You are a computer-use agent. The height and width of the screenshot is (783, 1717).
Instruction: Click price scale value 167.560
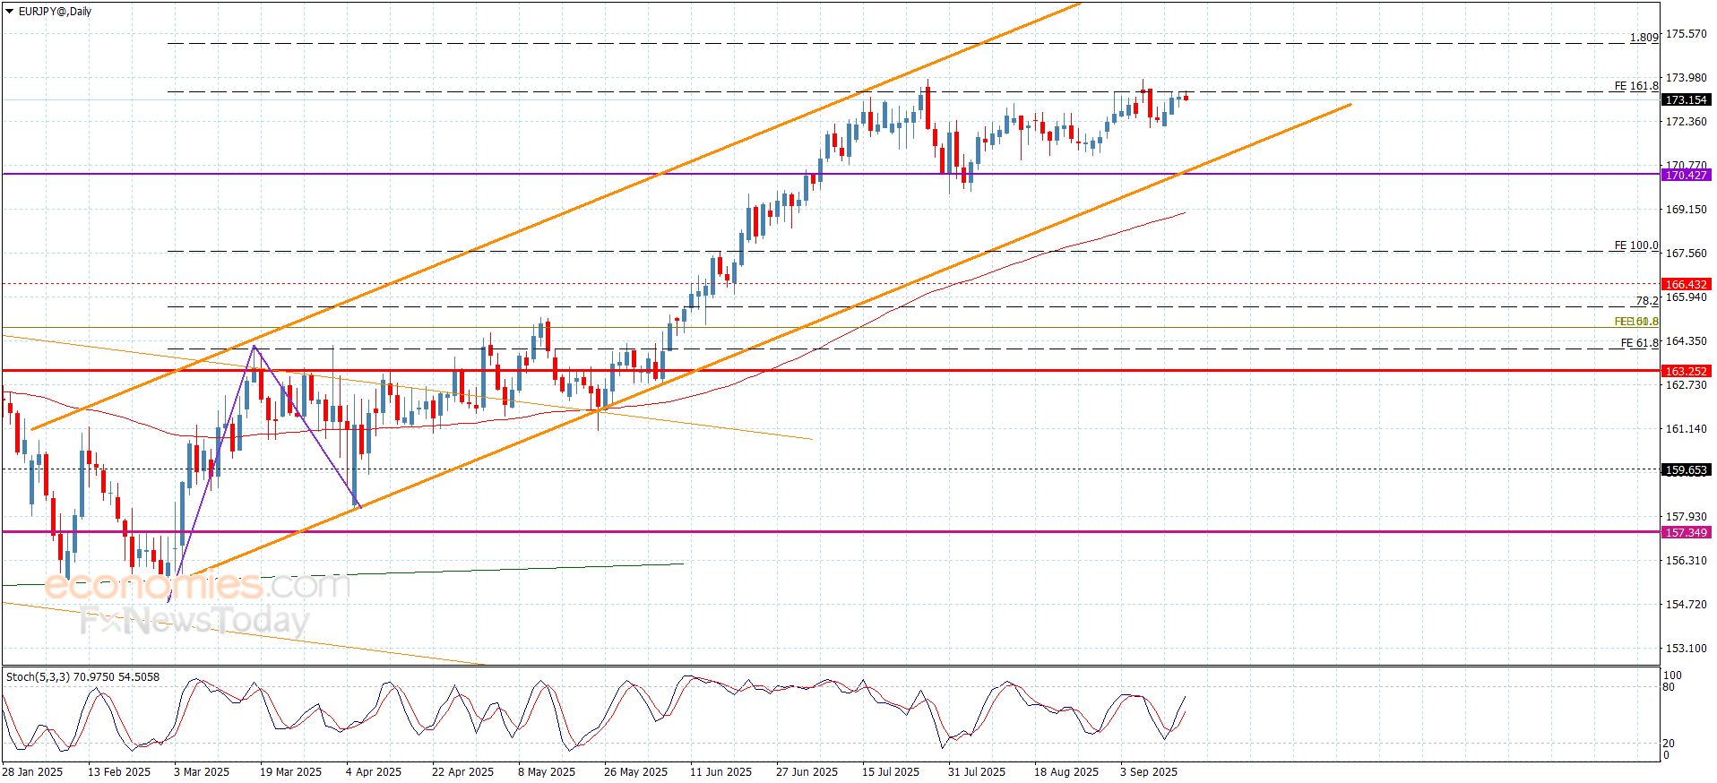click(x=1686, y=254)
